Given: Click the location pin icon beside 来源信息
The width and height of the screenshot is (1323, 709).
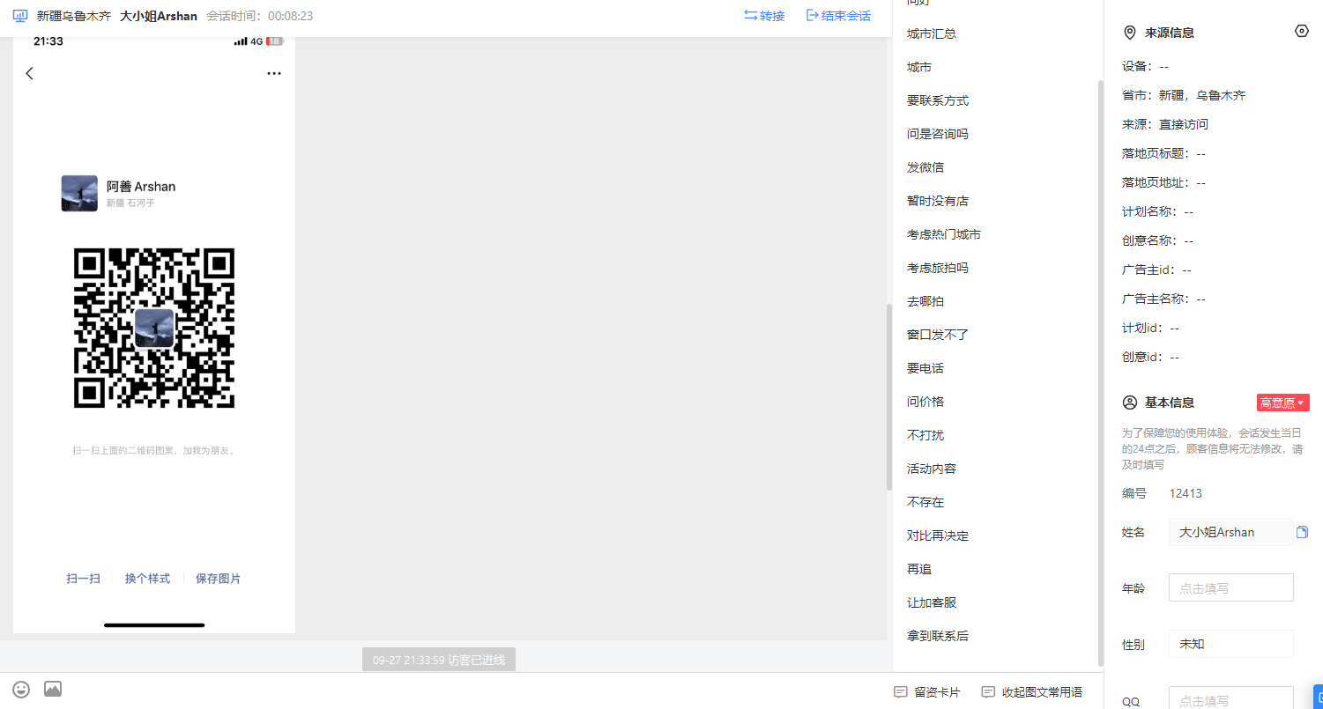Looking at the screenshot, I should [1129, 33].
